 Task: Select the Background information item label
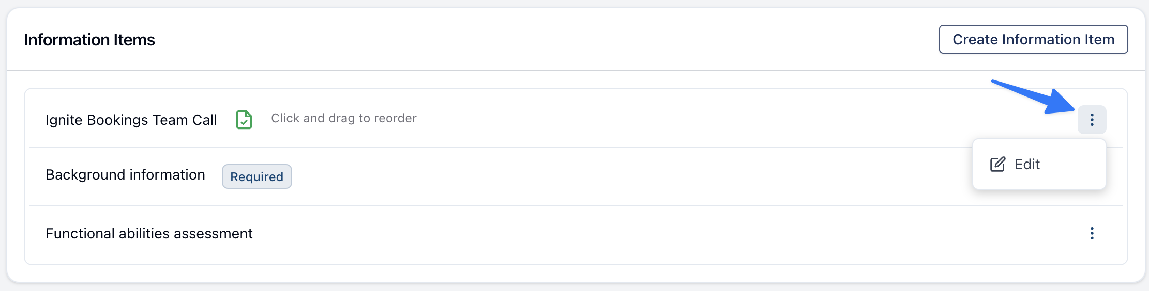[x=125, y=174]
